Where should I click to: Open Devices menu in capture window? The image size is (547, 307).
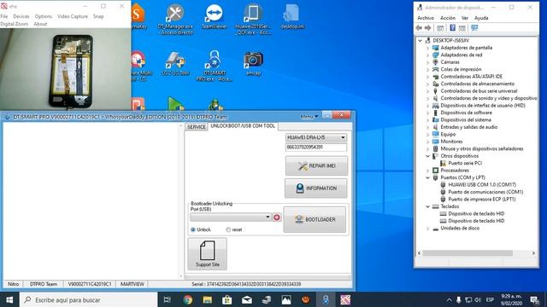(21, 16)
